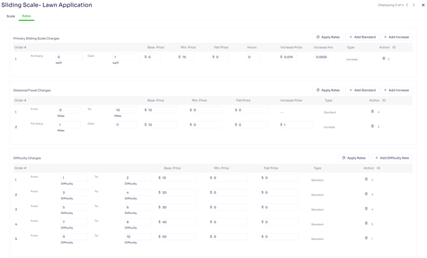Open the Rates tab

(27, 16)
